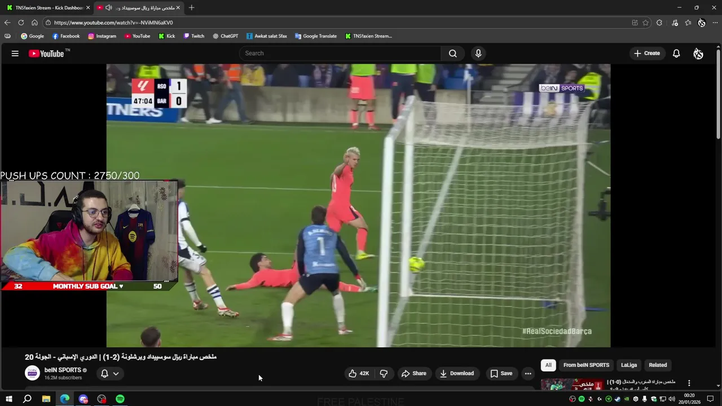Viewport: 722px width, 406px height.
Task: Close the YouTube video browser tab
Action: [178, 8]
